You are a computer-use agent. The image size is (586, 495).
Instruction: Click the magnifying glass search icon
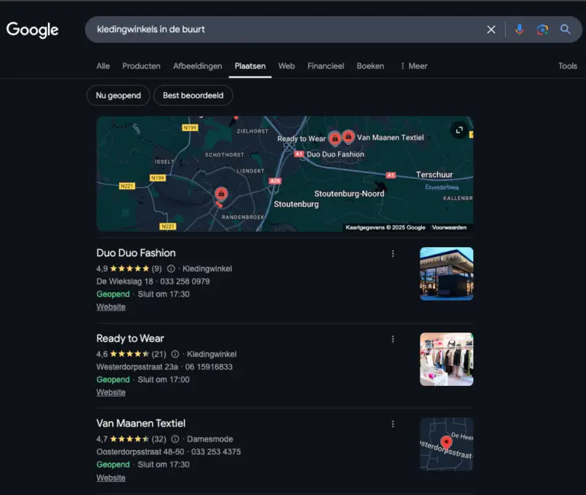point(565,30)
